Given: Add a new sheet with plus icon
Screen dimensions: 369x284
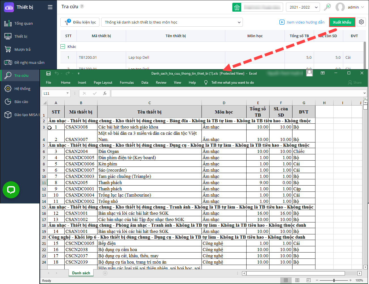Looking at the screenshot, I should (x=105, y=273).
